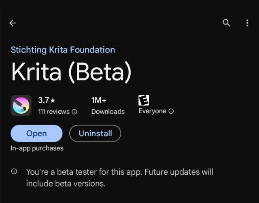Click the Downloads label
The image size is (259, 203).
[x=108, y=112]
